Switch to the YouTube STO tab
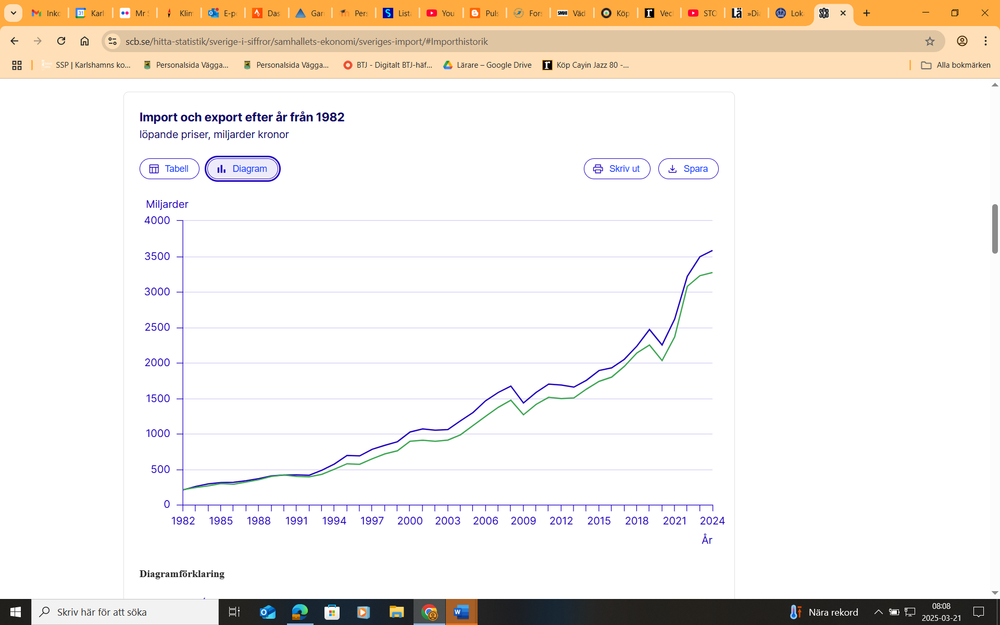1000x625 pixels. pyautogui.click(x=702, y=13)
